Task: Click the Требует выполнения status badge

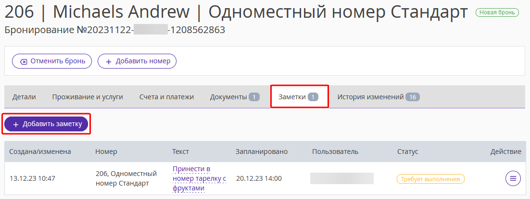Action: (430, 179)
